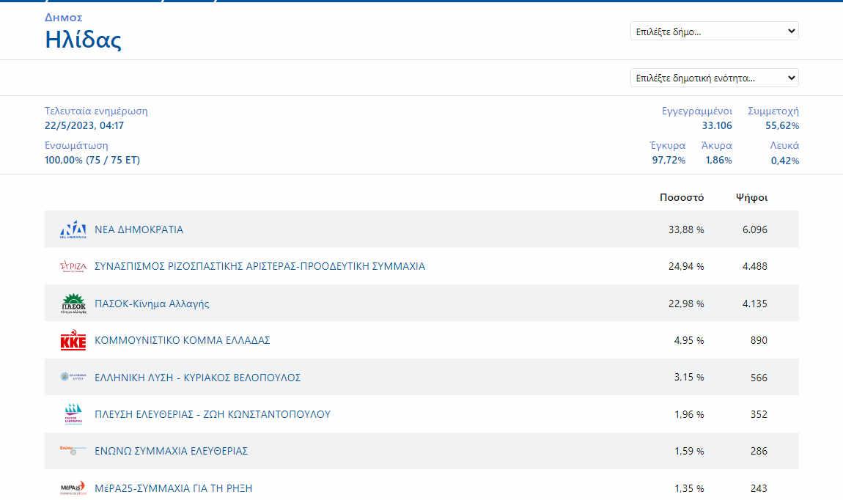The image size is (843, 500).
Task: Open ΝΕΑ ΔΗΜΟΚΡΑΤΙΑ party link
Action: coord(139,229)
